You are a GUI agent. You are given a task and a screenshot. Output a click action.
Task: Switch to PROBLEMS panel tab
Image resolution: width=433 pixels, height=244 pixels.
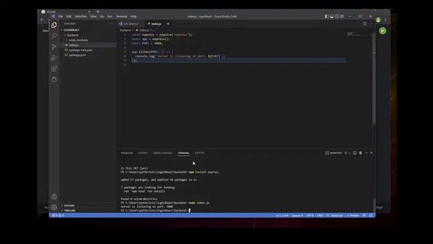(127, 153)
